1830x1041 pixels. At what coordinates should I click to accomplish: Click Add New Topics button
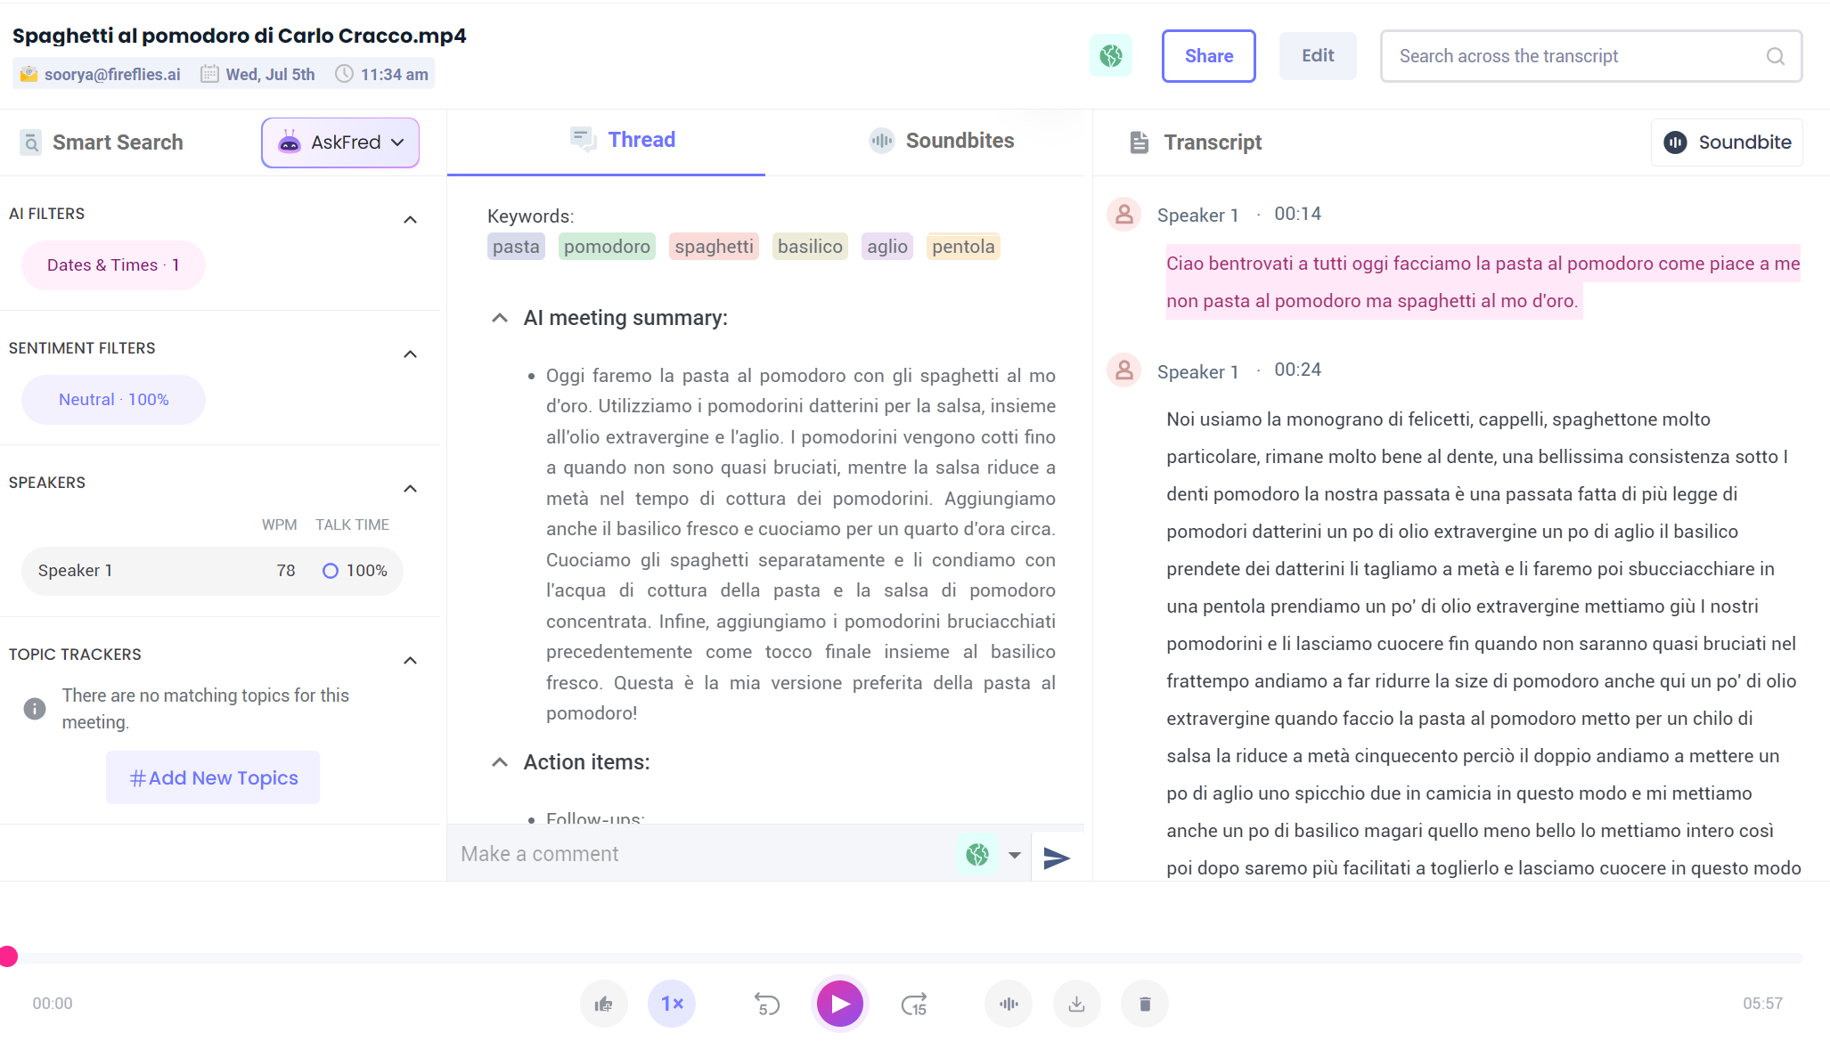tap(213, 777)
